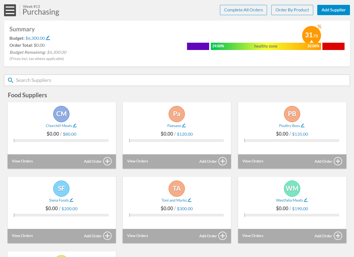Open the Paesano supplier name link
354x257 pixels.
click(174, 126)
